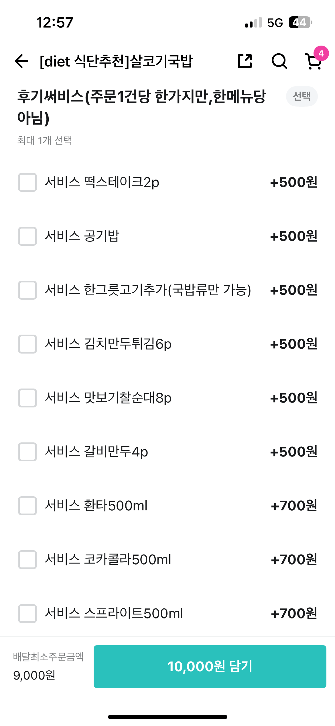Image resolution: width=335 pixels, height=726 pixels.
Task: Check 서비스 환타500ml option
Action: 27,506
